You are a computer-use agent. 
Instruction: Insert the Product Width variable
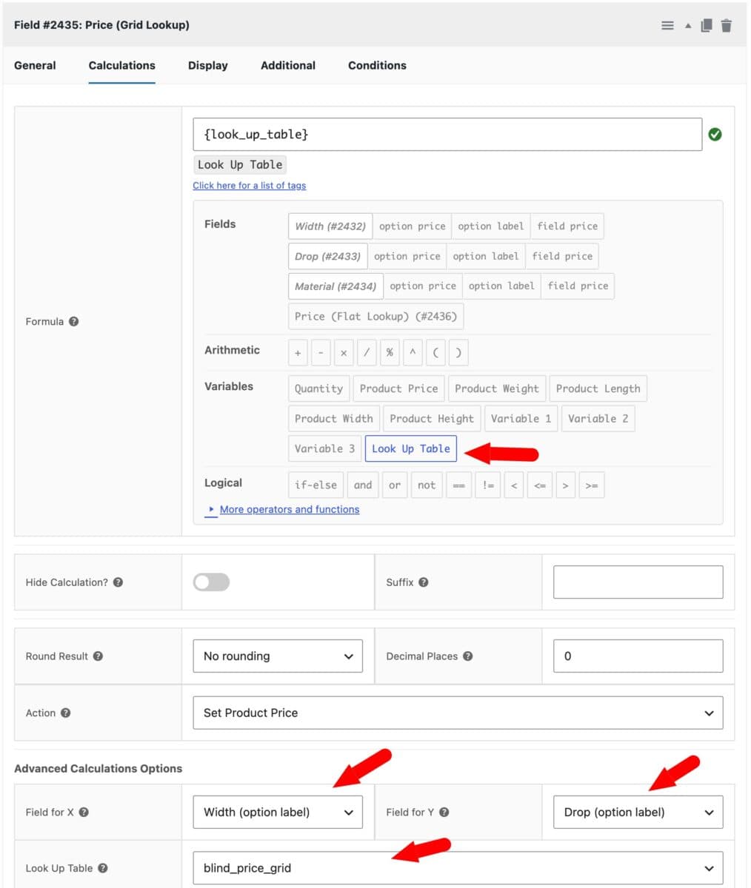coord(334,418)
